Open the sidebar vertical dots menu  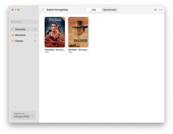click(x=16, y=107)
